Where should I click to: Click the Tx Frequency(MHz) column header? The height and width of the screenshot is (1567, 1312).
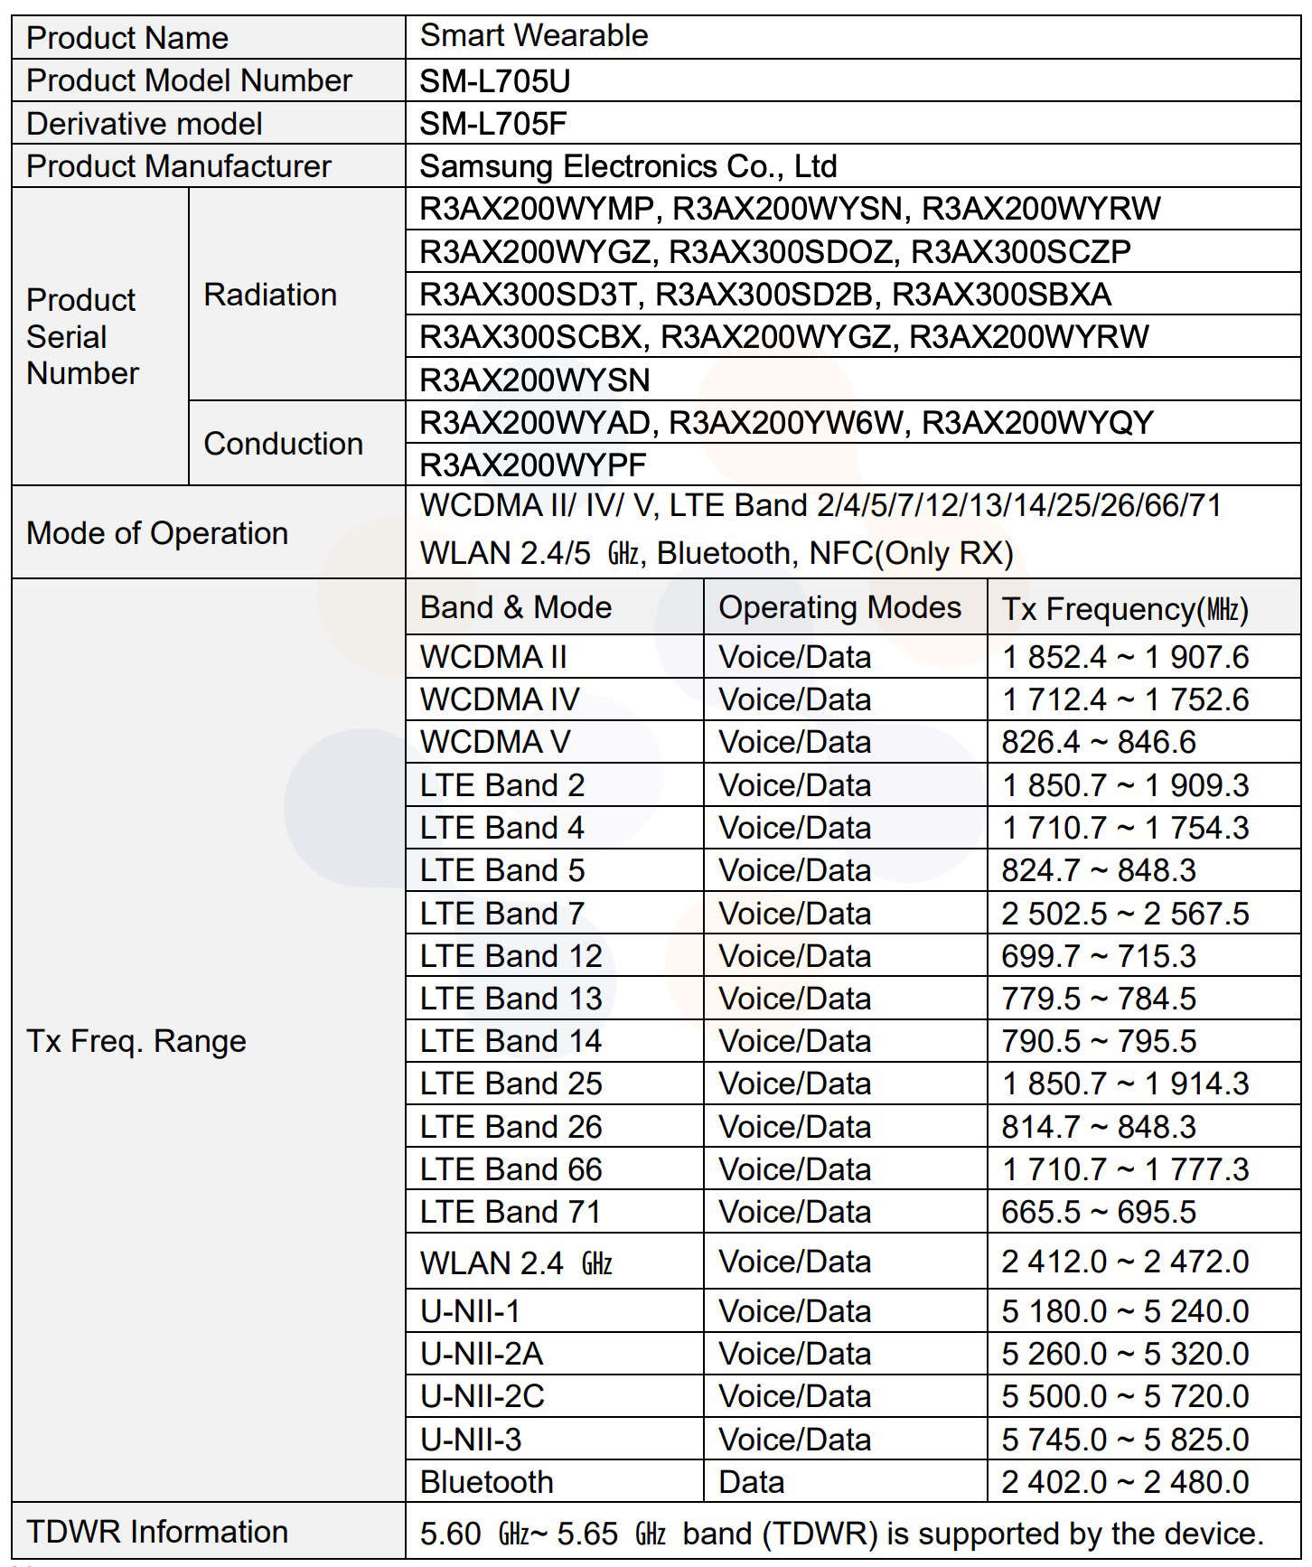click(1125, 609)
